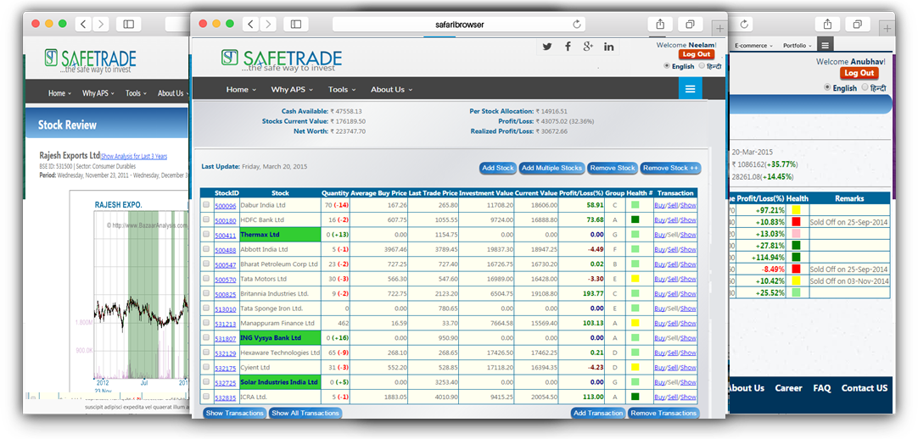This screenshot has height=439, width=918.
Task: Click the HDFC Bank dark green health swatch
Action: tap(635, 219)
